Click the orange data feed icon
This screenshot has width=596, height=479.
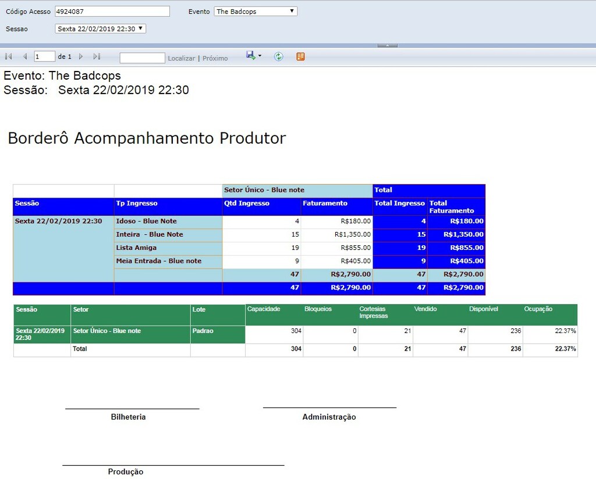point(300,56)
